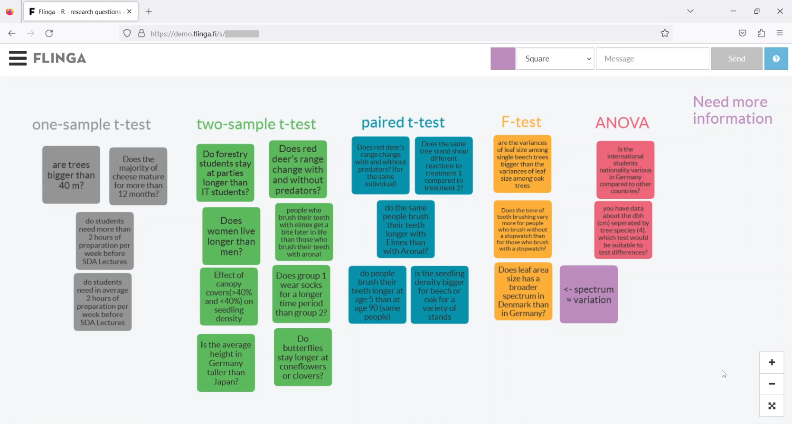Screen dimensions: 792x424
Task: Click into the Message text field
Action: pyautogui.click(x=652, y=59)
